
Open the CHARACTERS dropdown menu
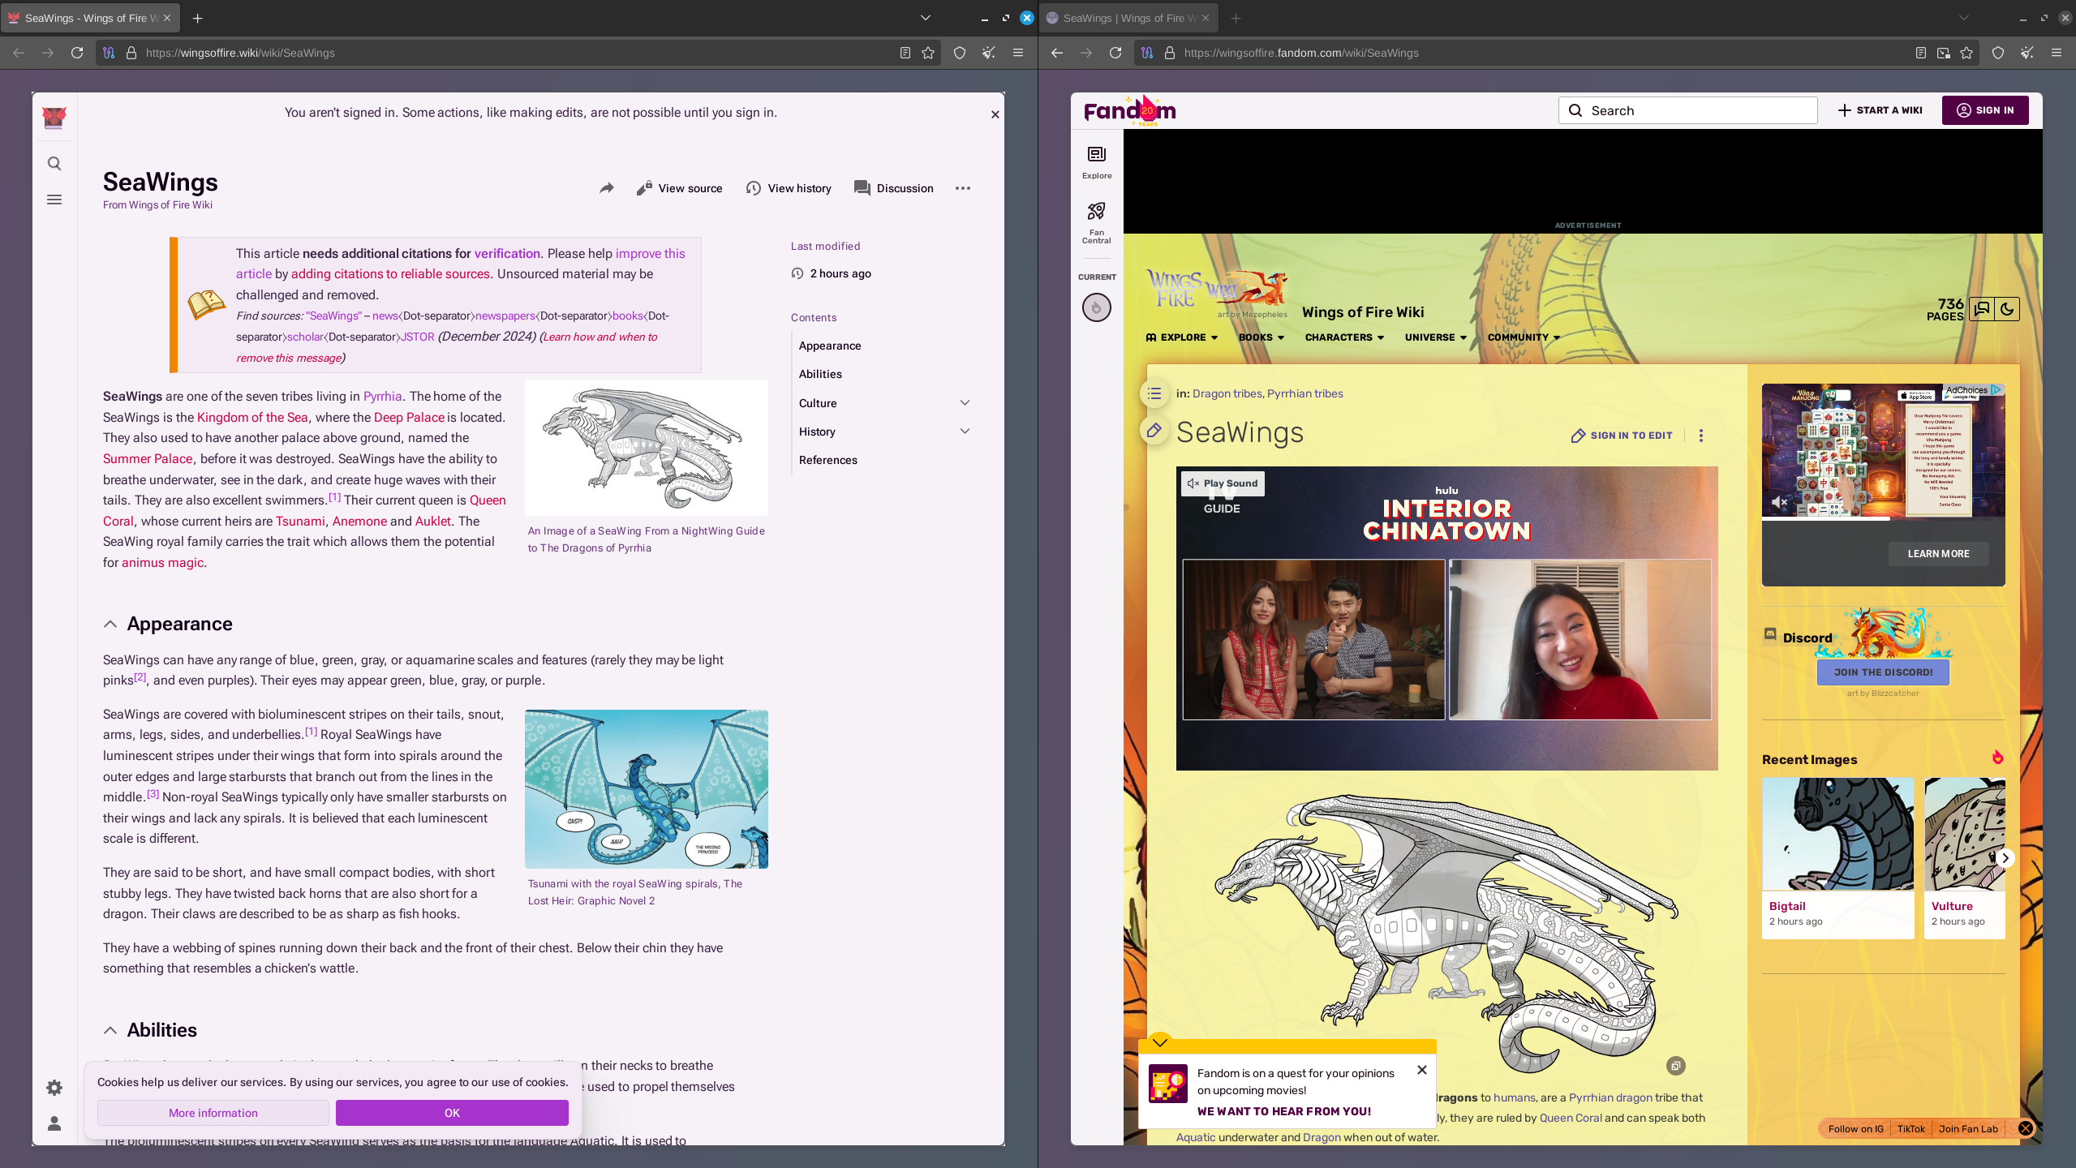pos(1343,337)
